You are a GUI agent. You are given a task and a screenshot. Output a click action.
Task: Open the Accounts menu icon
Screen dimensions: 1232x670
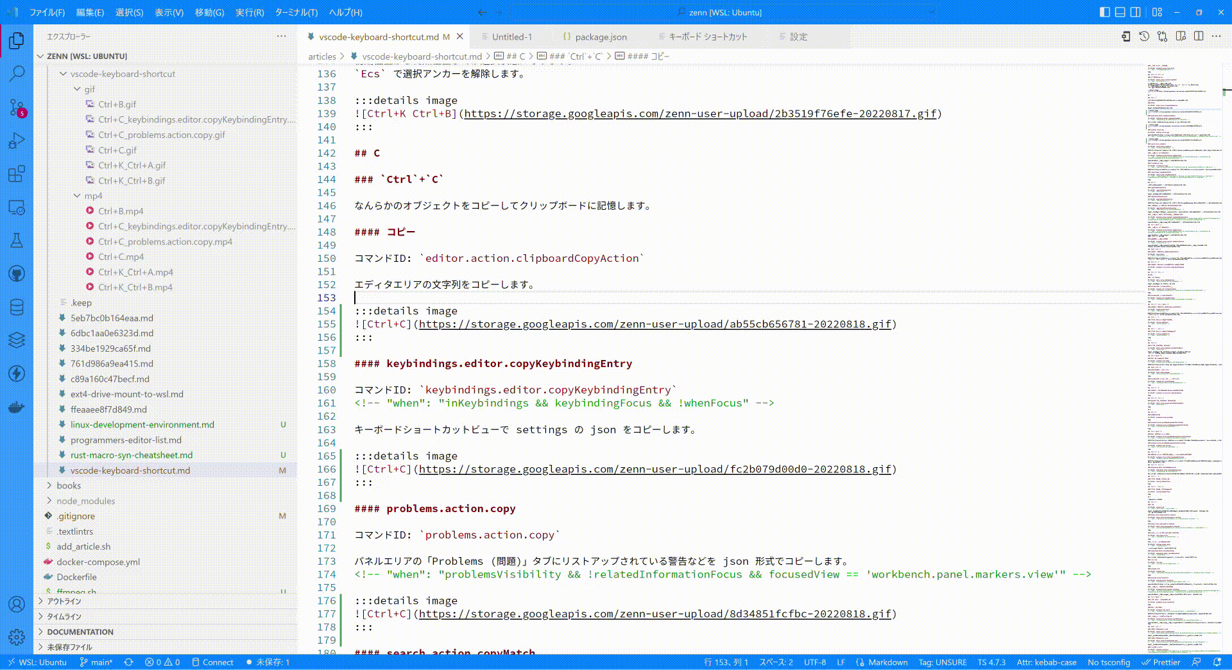click(17, 604)
